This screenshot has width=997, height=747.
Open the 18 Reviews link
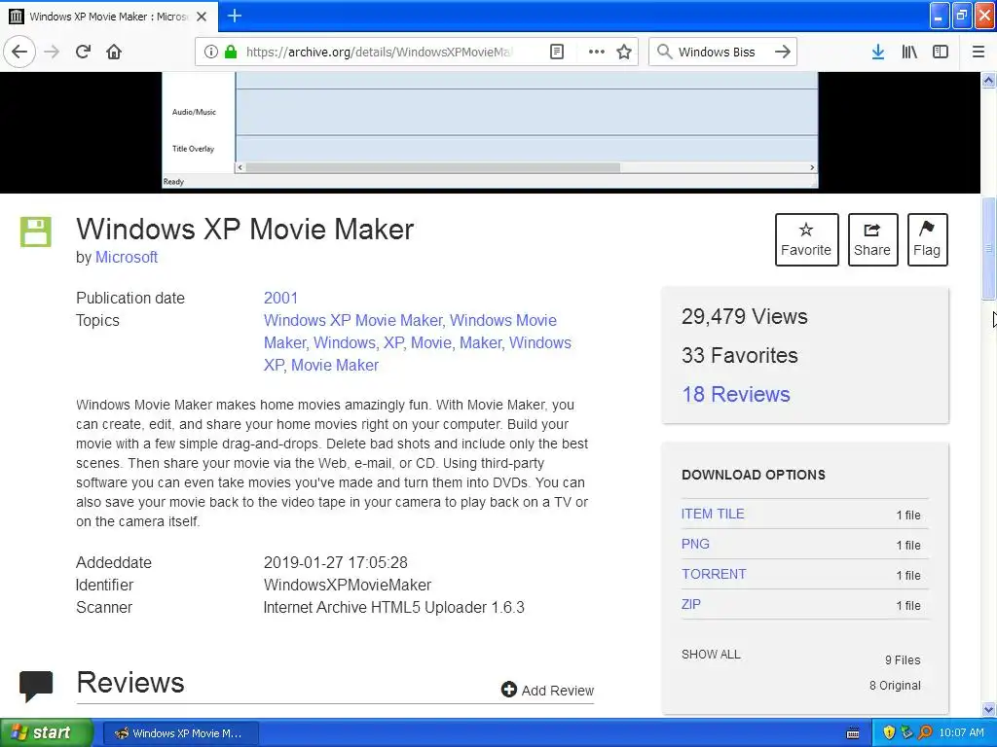coord(736,394)
